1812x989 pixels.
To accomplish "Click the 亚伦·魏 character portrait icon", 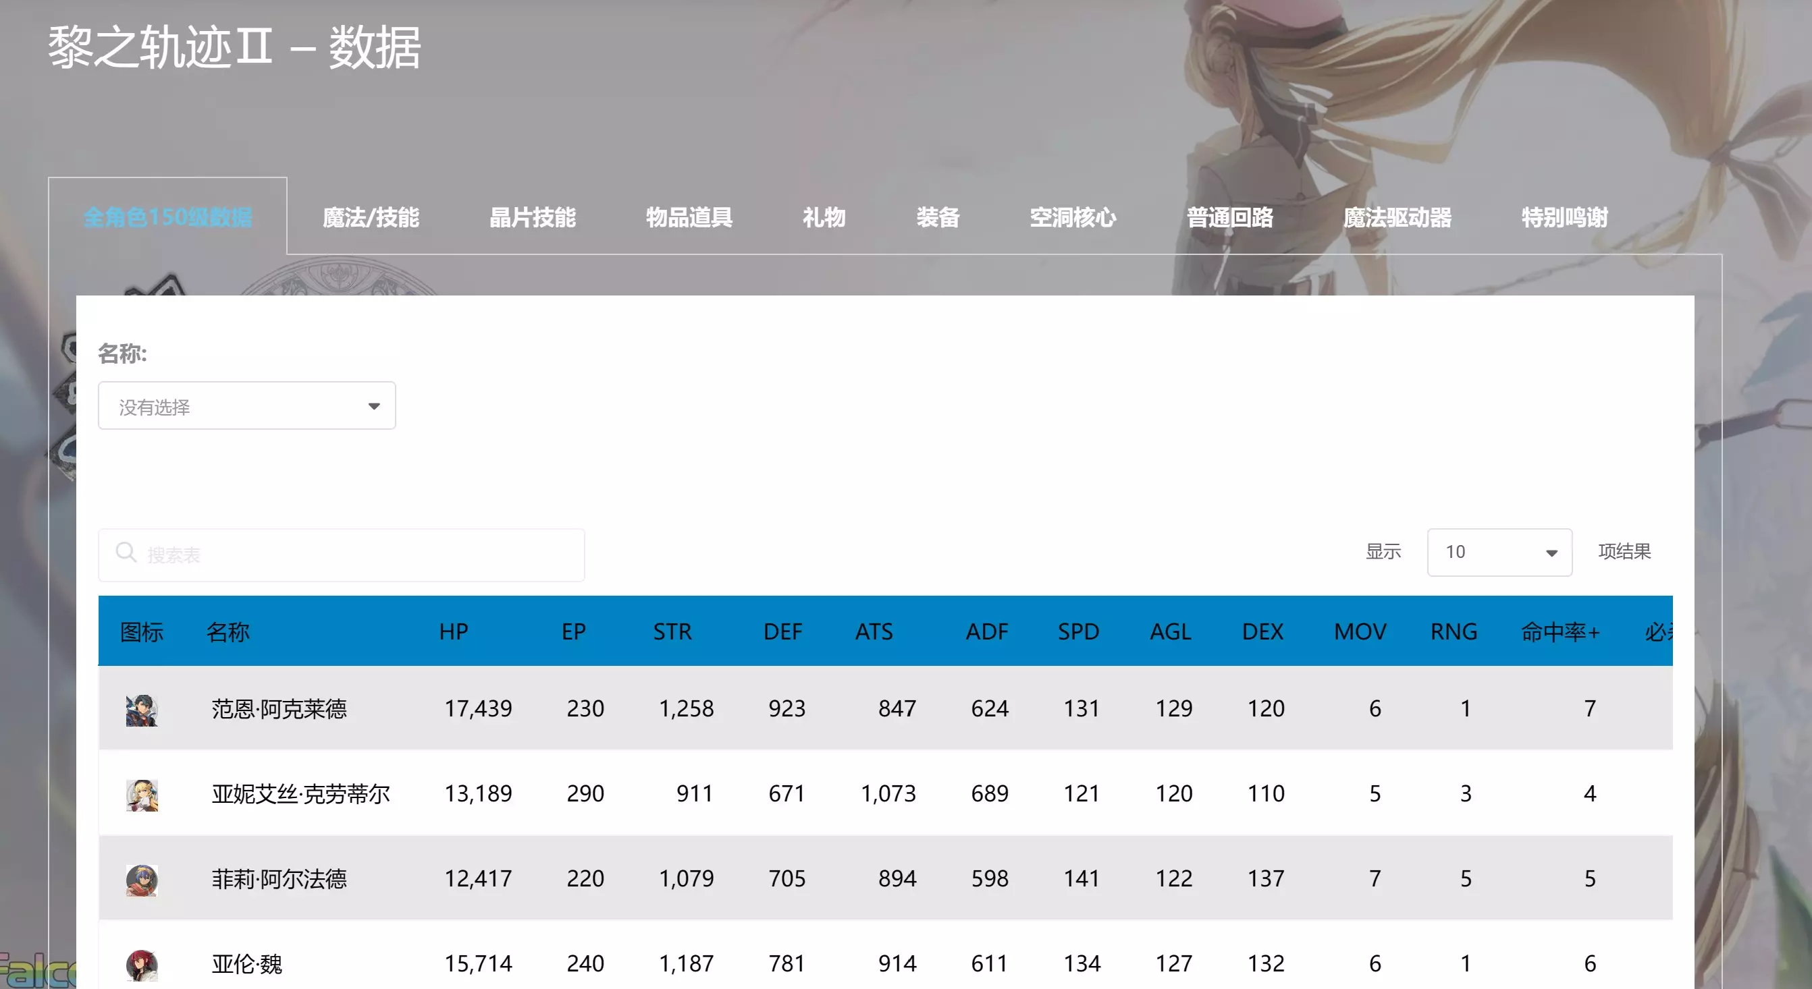I will [141, 965].
